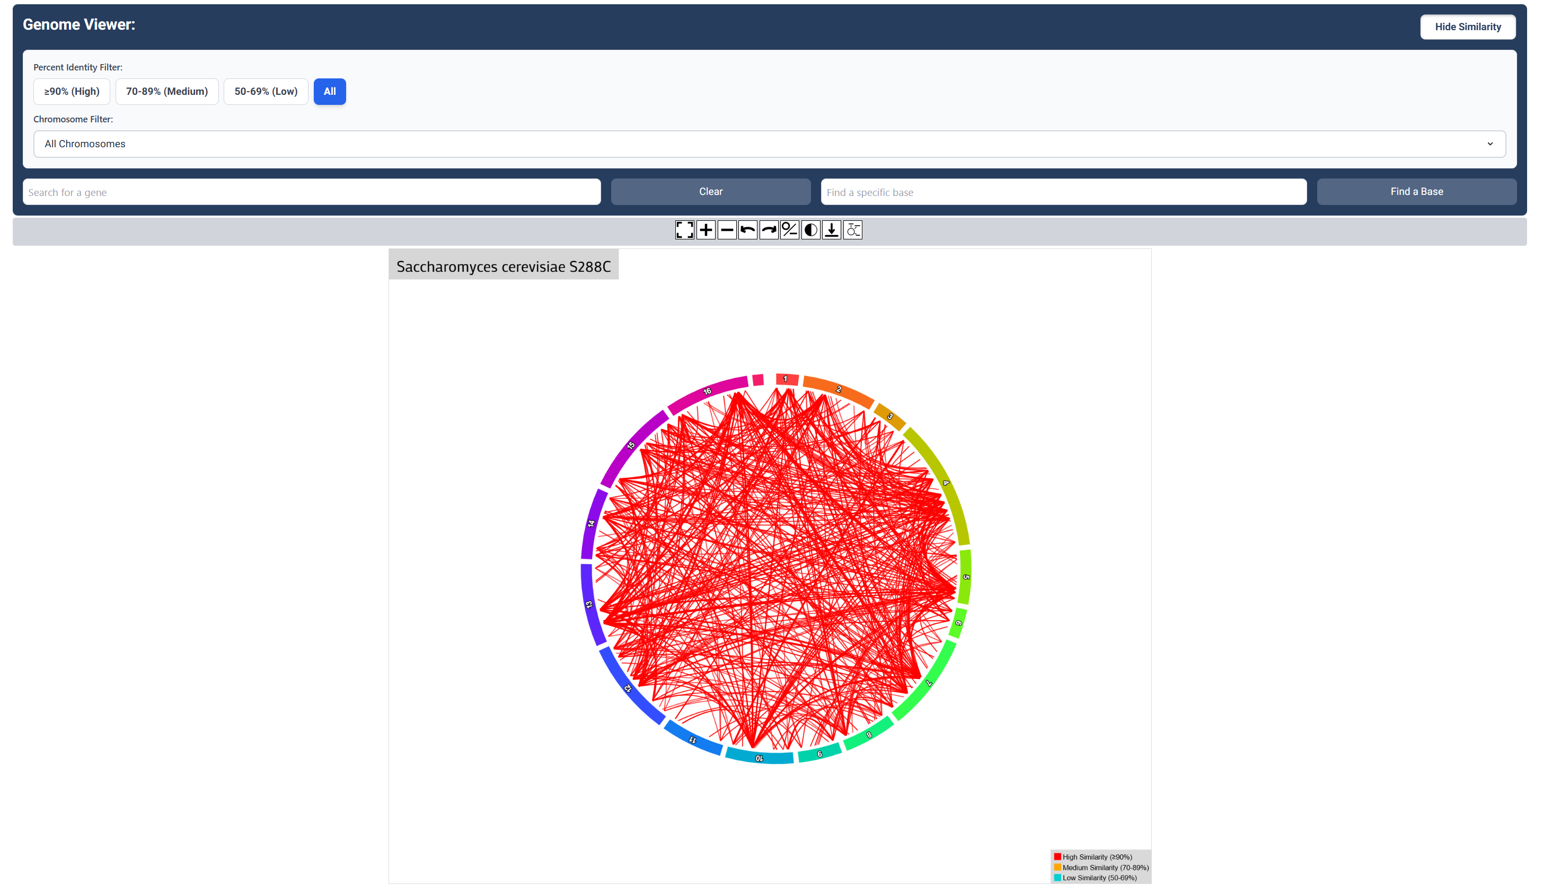The width and height of the screenshot is (1543, 893).
Task: Hide Similarity in the header bar
Action: point(1468,26)
